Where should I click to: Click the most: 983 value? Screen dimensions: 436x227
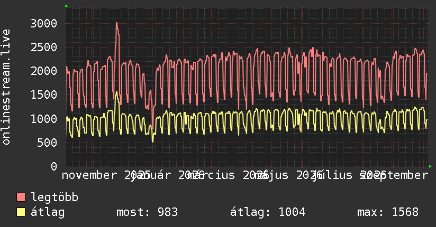(147, 212)
